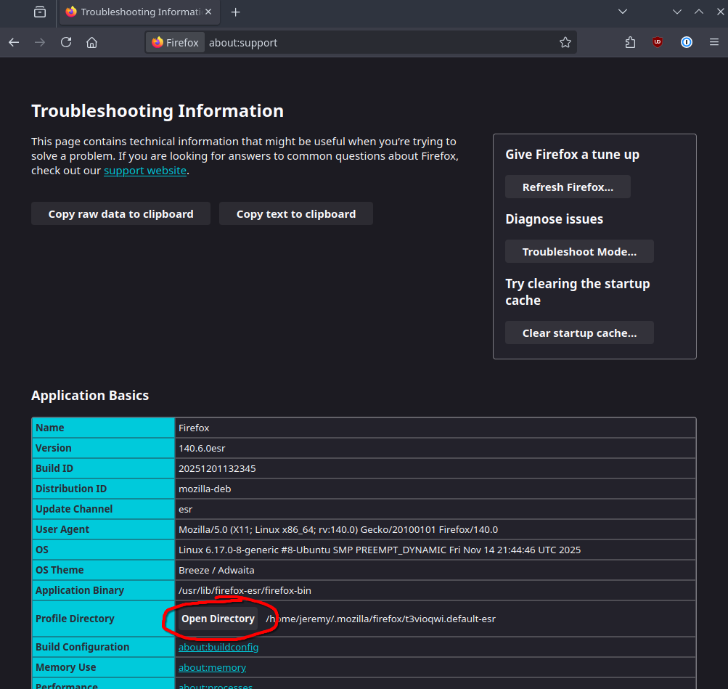Image resolution: width=728 pixels, height=689 pixels.
Task: Click inside the address bar
Action: [363, 42]
